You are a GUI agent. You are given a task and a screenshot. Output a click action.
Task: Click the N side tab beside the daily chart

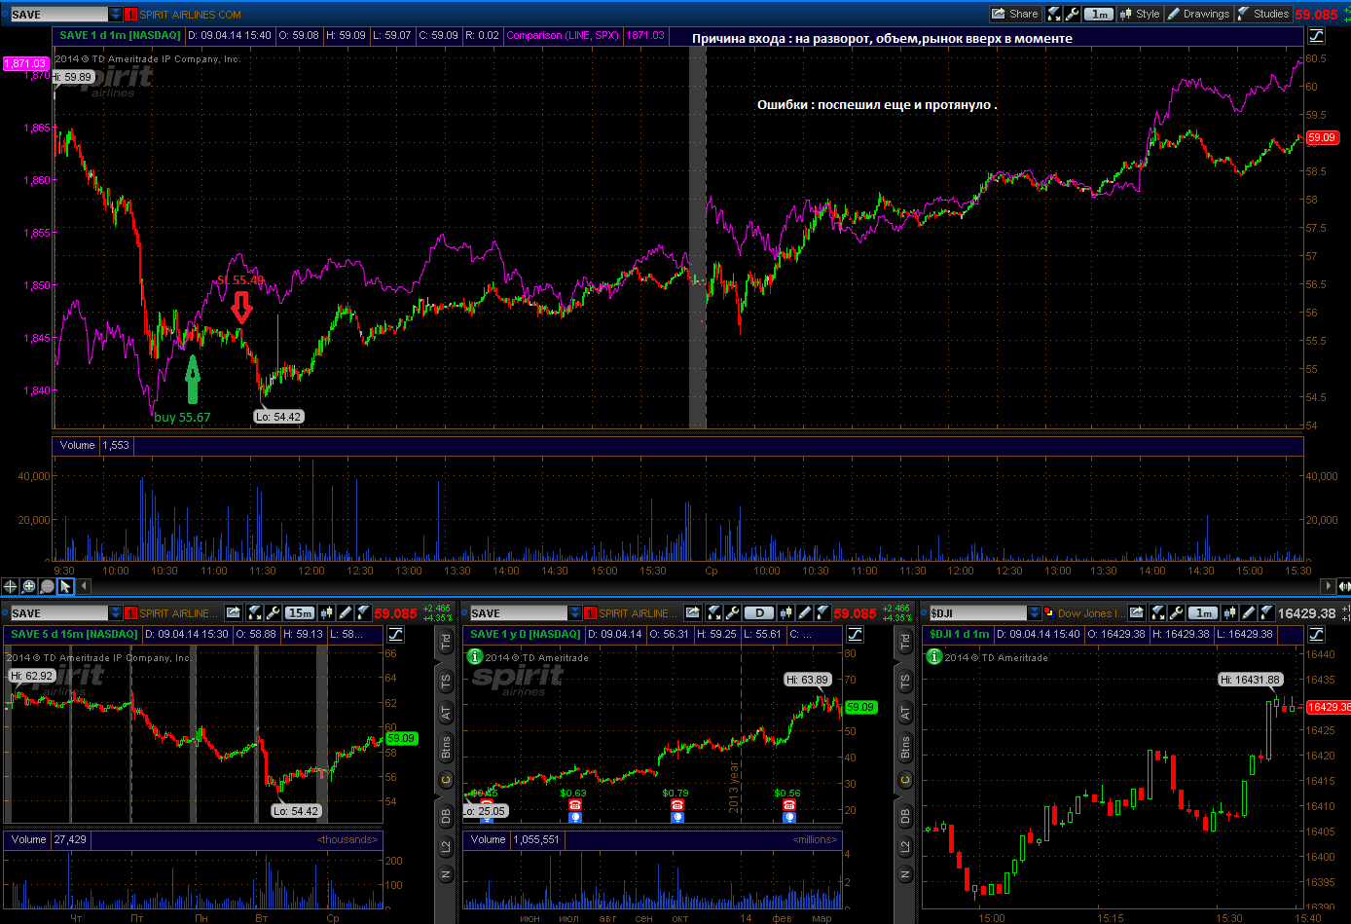click(x=905, y=874)
